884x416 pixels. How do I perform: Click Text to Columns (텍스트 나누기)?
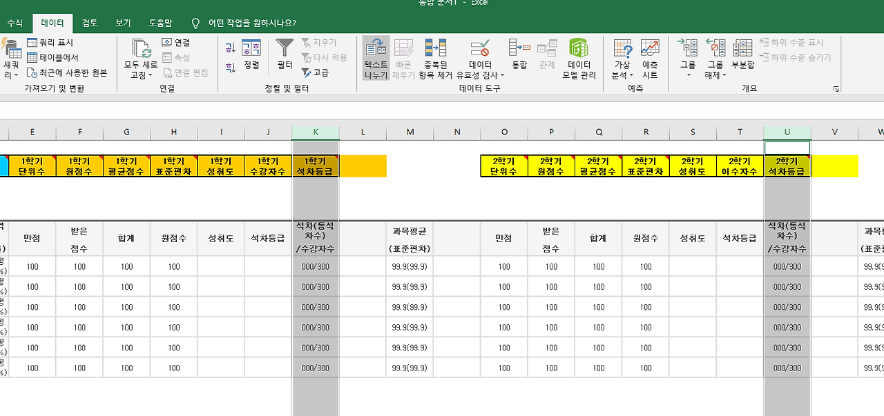point(376,59)
